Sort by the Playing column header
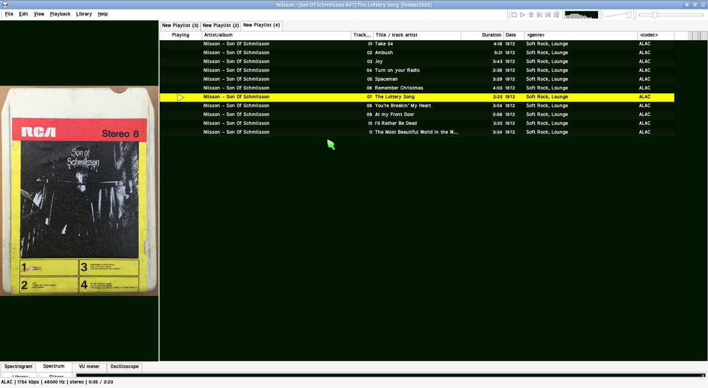The height and width of the screenshot is (388, 708). tap(180, 35)
